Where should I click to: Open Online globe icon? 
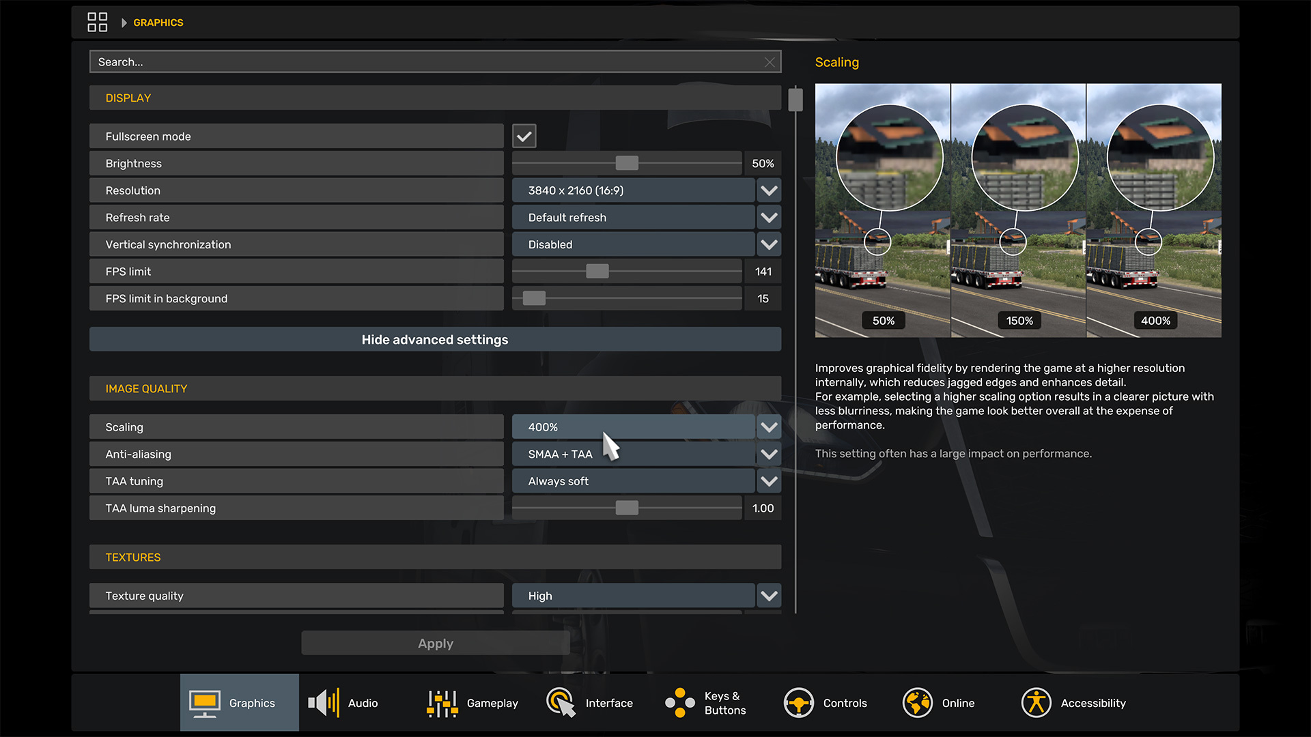click(x=917, y=703)
